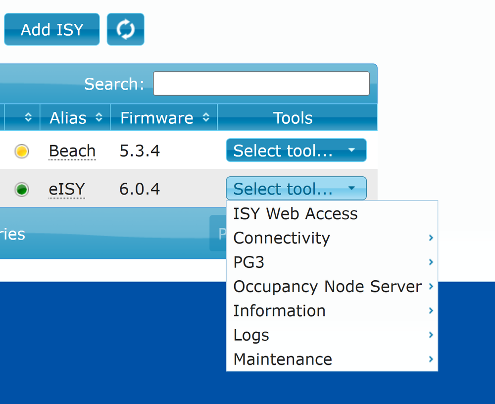The image size is (495, 404).
Task: Sort by the Firmware column arrows
Action: click(x=206, y=117)
